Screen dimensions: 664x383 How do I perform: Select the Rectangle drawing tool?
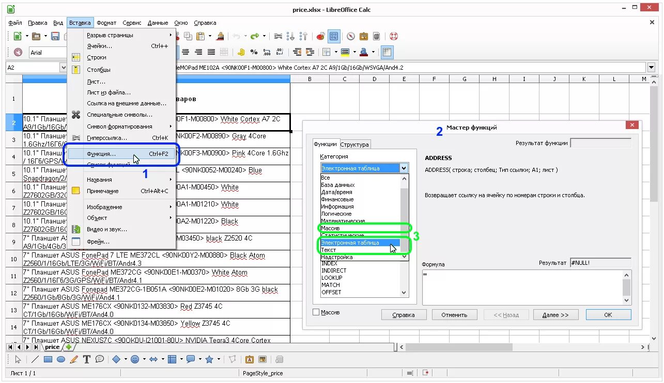click(x=48, y=359)
